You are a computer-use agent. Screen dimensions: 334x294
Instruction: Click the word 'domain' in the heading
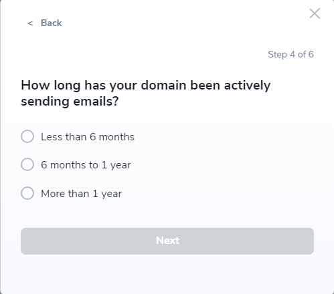pos(163,85)
